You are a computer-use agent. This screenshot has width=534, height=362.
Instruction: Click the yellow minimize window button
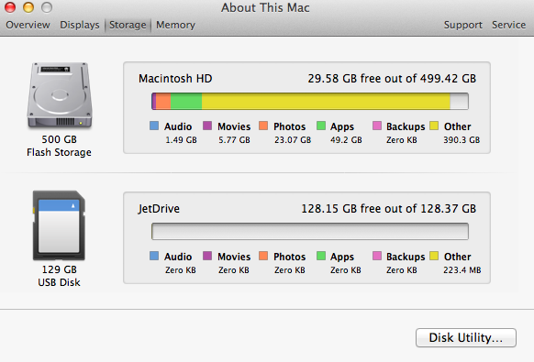tap(28, 7)
